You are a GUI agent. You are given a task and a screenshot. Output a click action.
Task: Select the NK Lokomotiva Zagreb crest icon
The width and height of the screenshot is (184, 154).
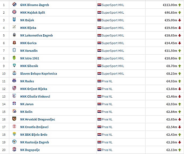click(x=14, y=35)
